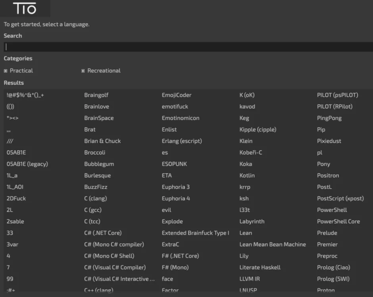The width and height of the screenshot is (373, 297).
Task: Select Prolog (Ciao) language
Action: click(333, 267)
